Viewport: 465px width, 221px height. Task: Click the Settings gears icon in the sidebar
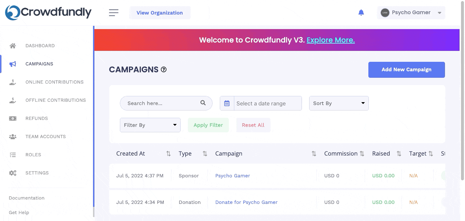coord(13,173)
